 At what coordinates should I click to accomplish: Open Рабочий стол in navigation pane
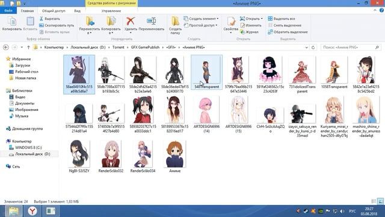pyautogui.click(x=26, y=72)
